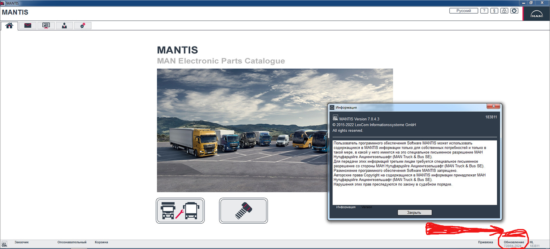Open the user profile tab
The width and height of the screenshot is (550, 249).
point(64,26)
